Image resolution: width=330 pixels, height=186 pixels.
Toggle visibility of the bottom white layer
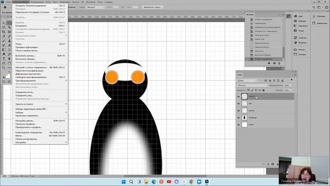click(238, 125)
